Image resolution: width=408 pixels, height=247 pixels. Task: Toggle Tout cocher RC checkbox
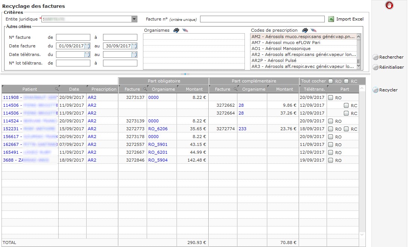pyautogui.click(x=346, y=81)
